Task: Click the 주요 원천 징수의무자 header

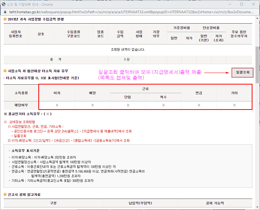Action: click(x=239, y=34)
